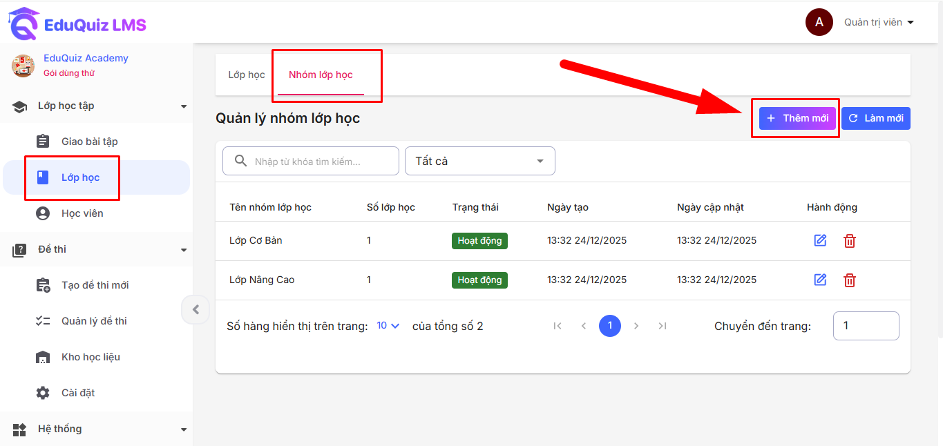Edit the Lớp Cơ Bản group
The width and height of the screenshot is (943, 446).
tap(820, 241)
